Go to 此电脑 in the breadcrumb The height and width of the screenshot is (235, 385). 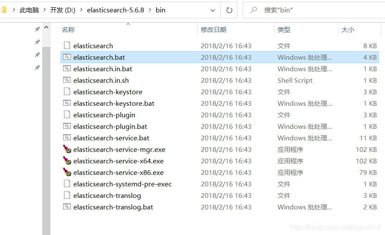click(x=29, y=10)
